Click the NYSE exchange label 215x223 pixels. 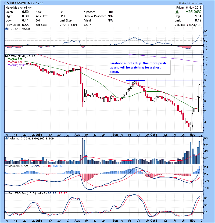(40, 3)
